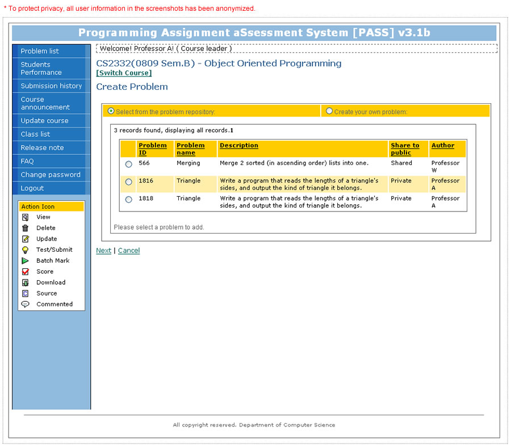Sort by Share to public column header
Screen dimensions: 511x448
pos(405,149)
